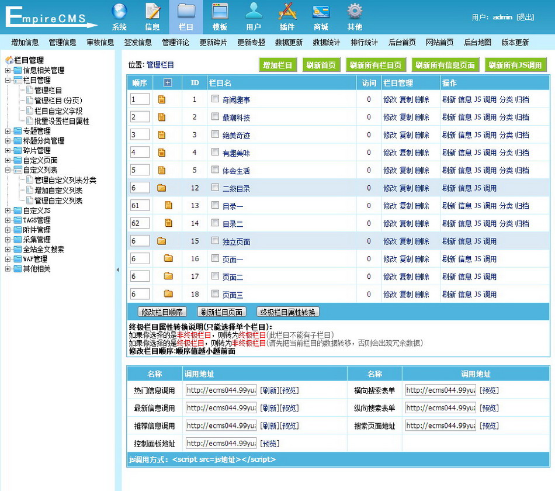
Task: Click the page icon in 奇闻趣事 row
Action: 162,99
